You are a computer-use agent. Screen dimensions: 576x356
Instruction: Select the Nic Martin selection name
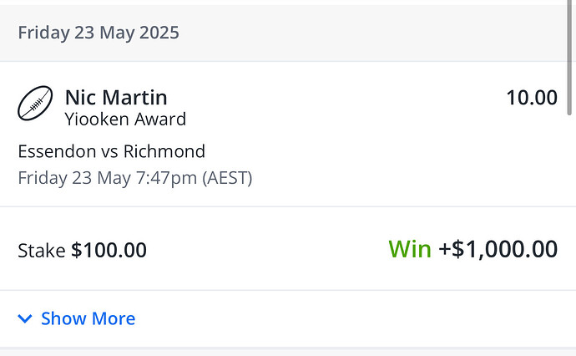118,97
